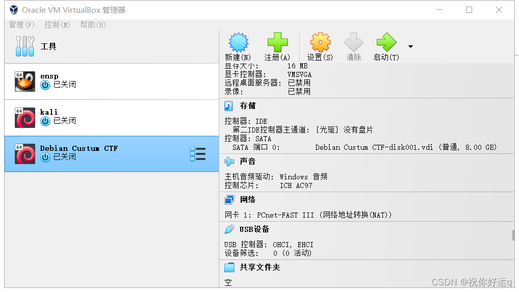Start the VM with 启动(T) arrow
The height and width of the screenshot is (292, 519).
click(386, 42)
